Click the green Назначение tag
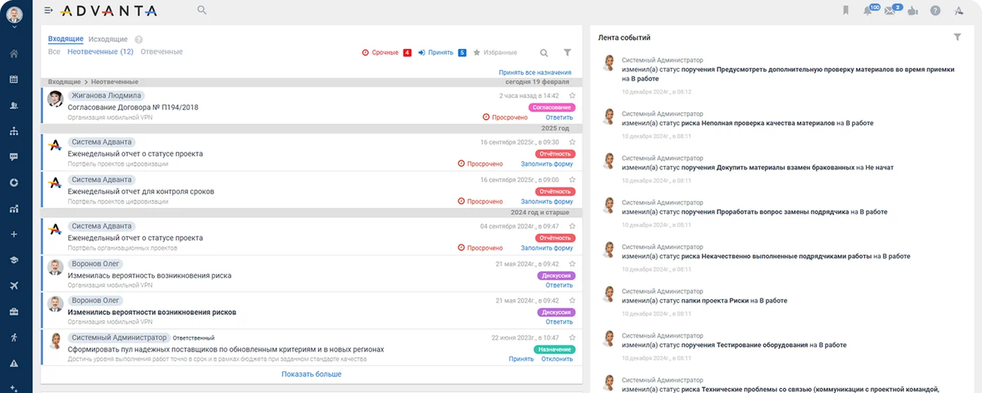This screenshot has width=982, height=393. (x=554, y=350)
